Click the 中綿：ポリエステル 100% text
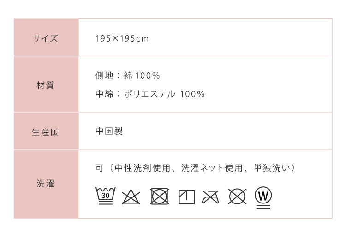The image size is (346, 246). 150,94
